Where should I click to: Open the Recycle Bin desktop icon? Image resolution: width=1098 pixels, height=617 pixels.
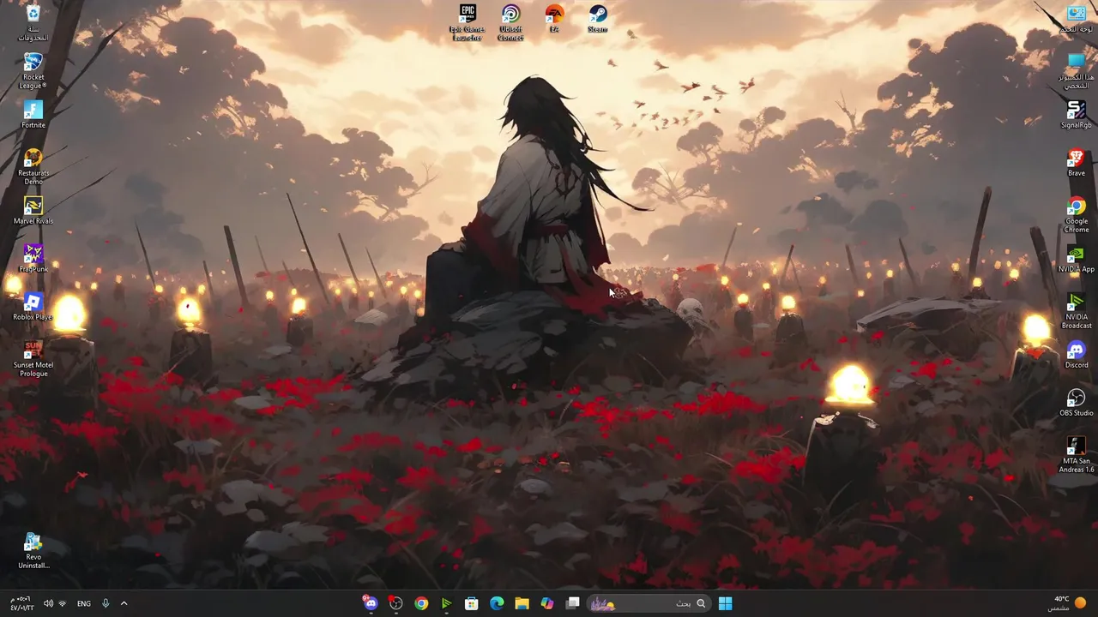(x=33, y=23)
